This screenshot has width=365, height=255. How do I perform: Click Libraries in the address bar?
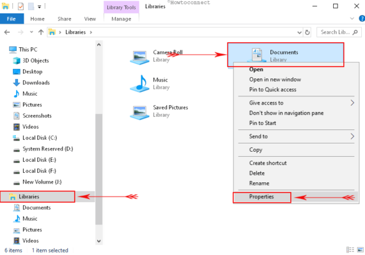tap(75, 32)
